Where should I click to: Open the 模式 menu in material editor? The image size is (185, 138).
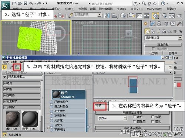[6, 62]
